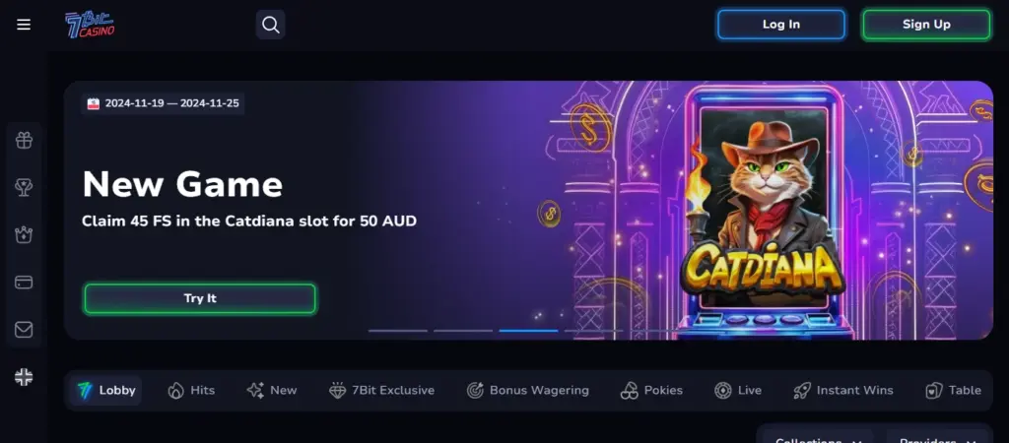Image resolution: width=1009 pixels, height=443 pixels.
Task: Open the search magnifier icon
Action: 271,25
